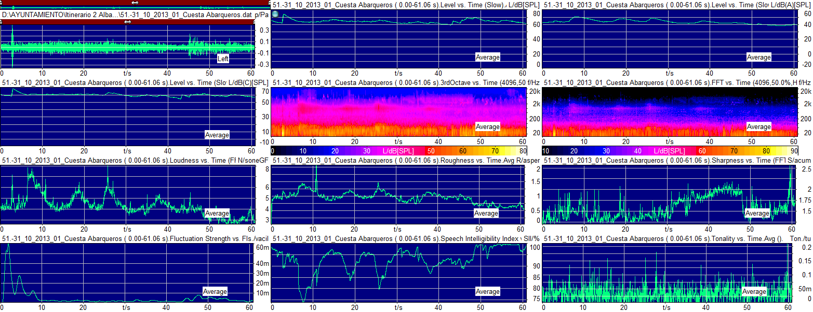Image resolution: width=813 pixels, height=312 pixels.
Task: Click the round sphere marker in the first Level plot
Action: pos(275,14)
